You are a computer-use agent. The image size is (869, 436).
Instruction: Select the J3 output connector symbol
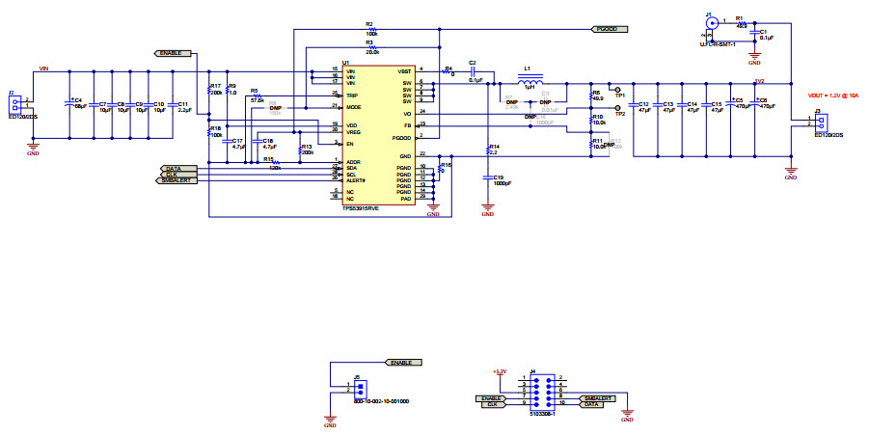(x=821, y=122)
